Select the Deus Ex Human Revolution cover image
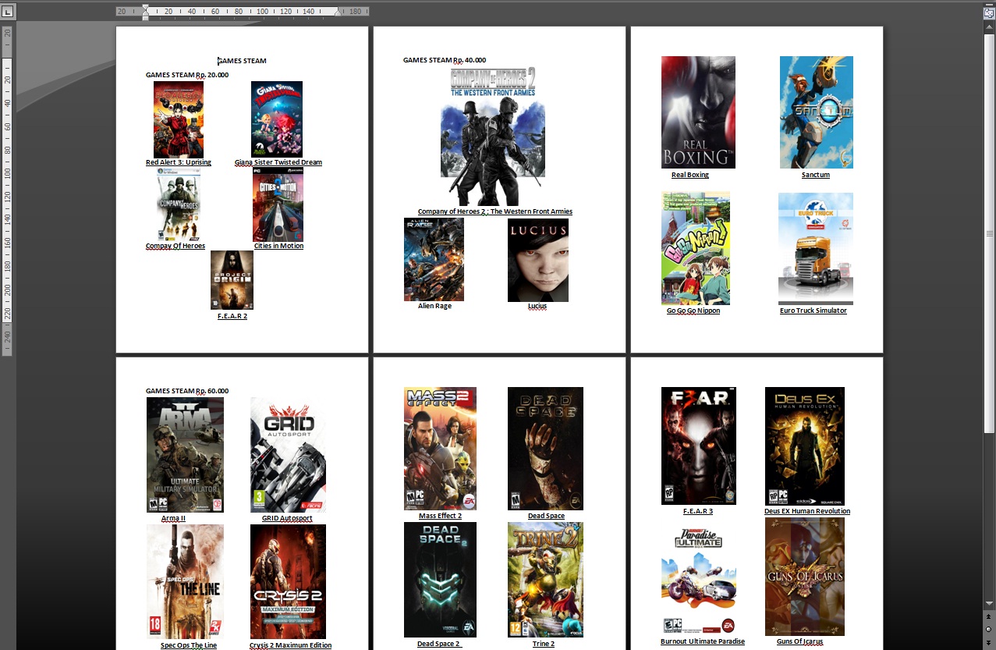996x650 pixels. 805,446
